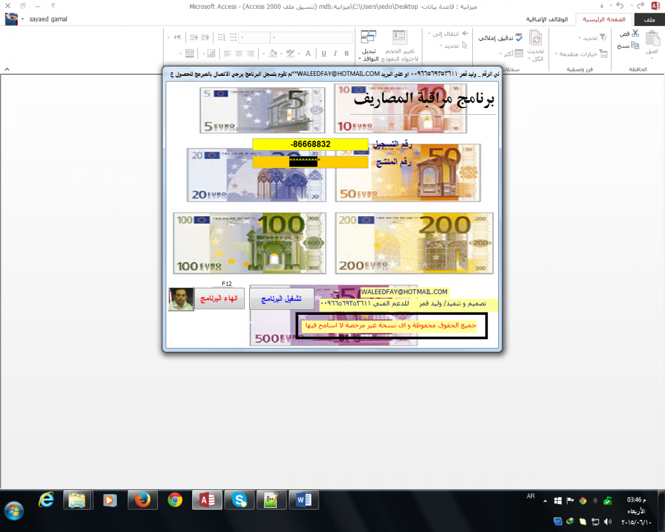665x532 pixels.
Task: Click Switch Windows (تبديل النوافذ) icon
Action: click(x=369, y=37)
